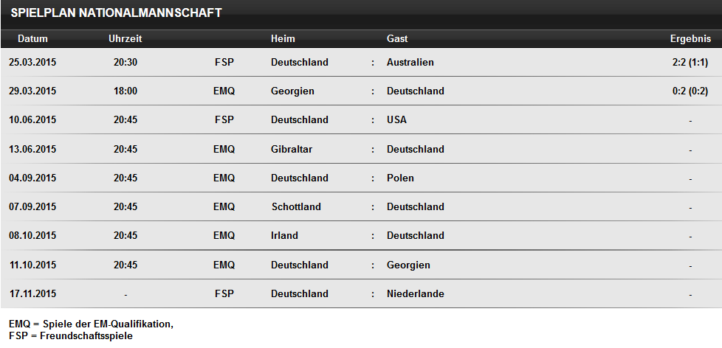Click Georgien home team on 29.03.2015
The height and width of the screenshot is (348, 722).
point(292,91)
